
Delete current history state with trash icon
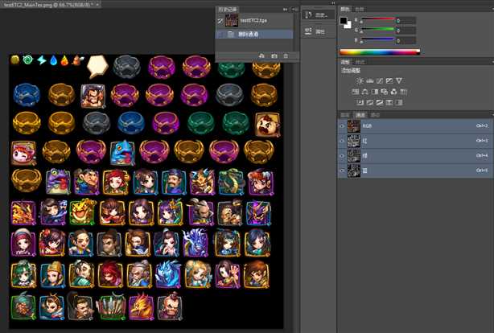[x=286, y=55]
